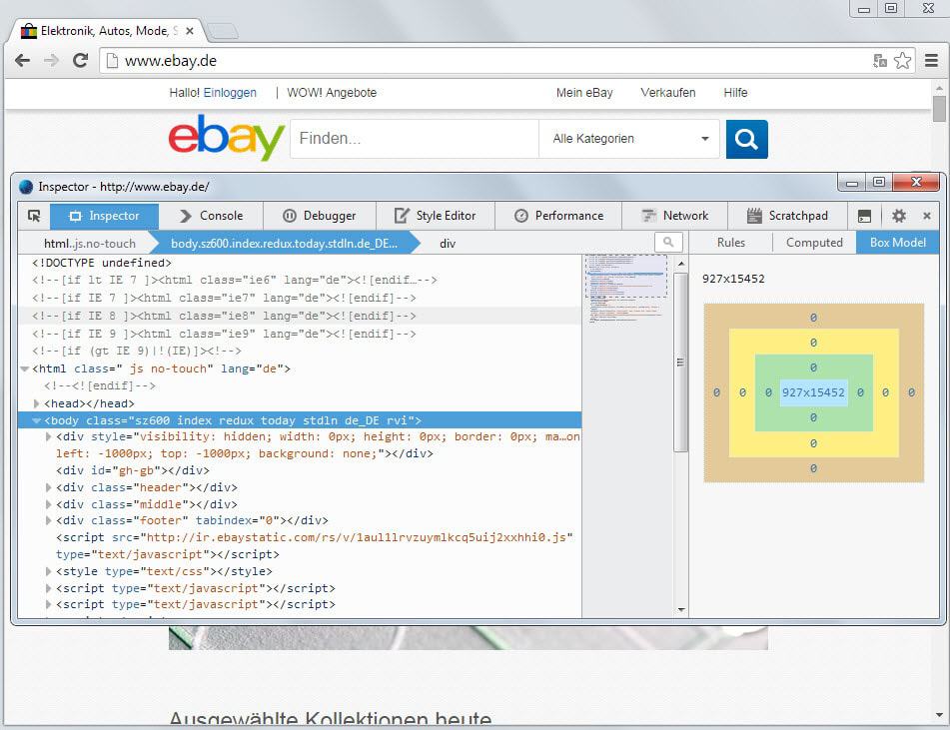Expand the div class header node
Screen dimensions: 950x730
click(x=49, y=487)
